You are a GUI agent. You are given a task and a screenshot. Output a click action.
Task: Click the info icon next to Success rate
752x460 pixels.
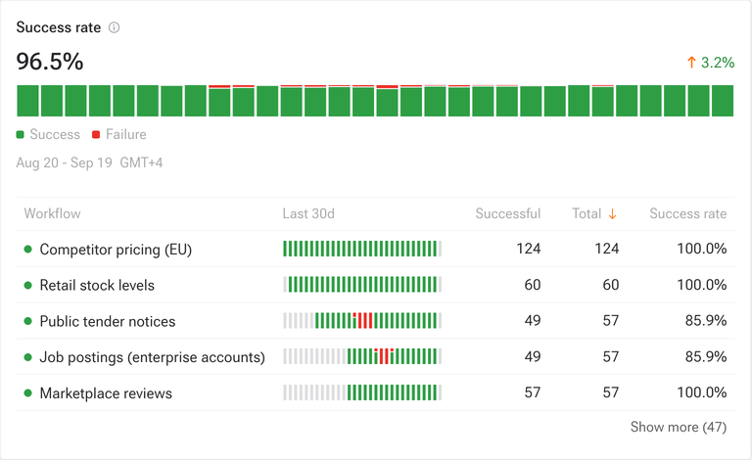(x=115, y=27)
